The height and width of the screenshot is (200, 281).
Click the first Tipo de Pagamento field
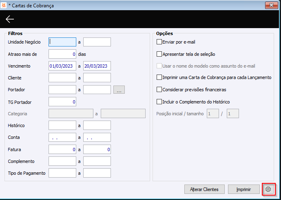point(62,173)
